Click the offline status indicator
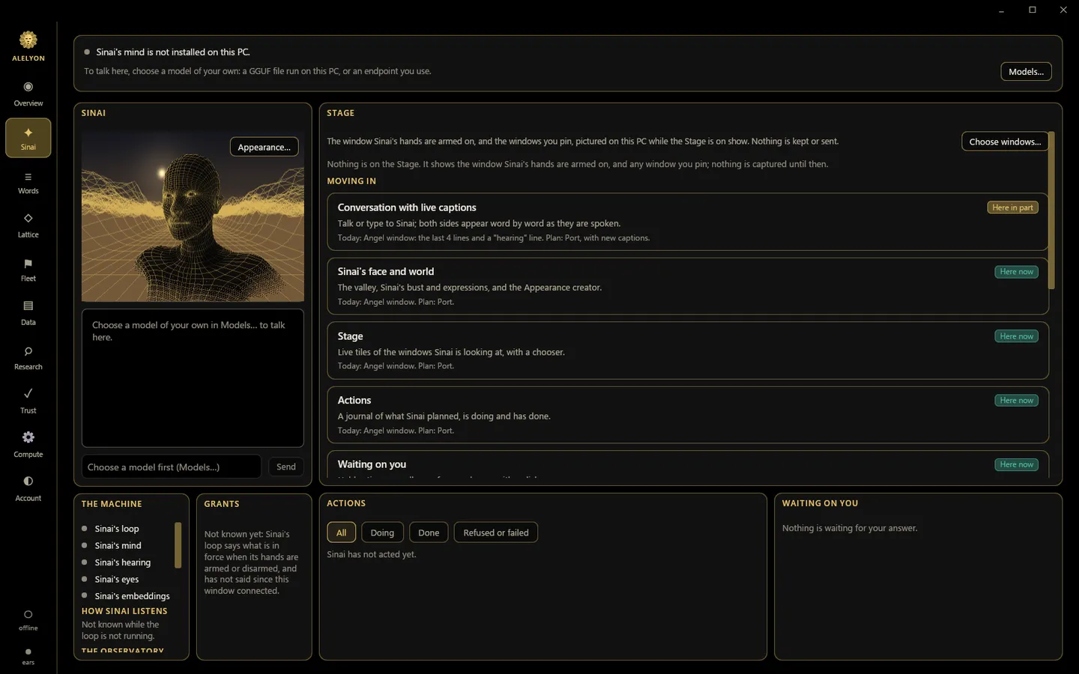1079x674 pixels. [x=28, y=619]
